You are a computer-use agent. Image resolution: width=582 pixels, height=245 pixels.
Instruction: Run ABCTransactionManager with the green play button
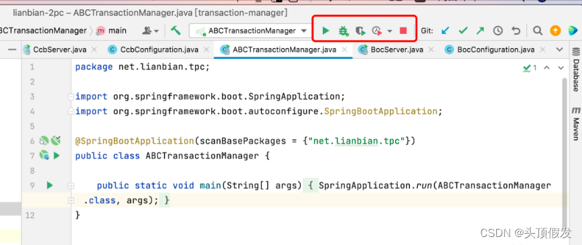[325, 31]
